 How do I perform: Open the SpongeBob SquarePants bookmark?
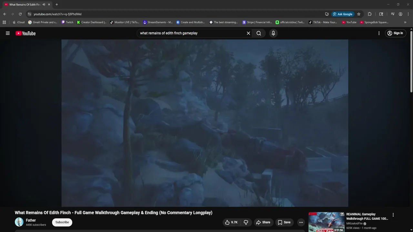(x=374, y=22)
